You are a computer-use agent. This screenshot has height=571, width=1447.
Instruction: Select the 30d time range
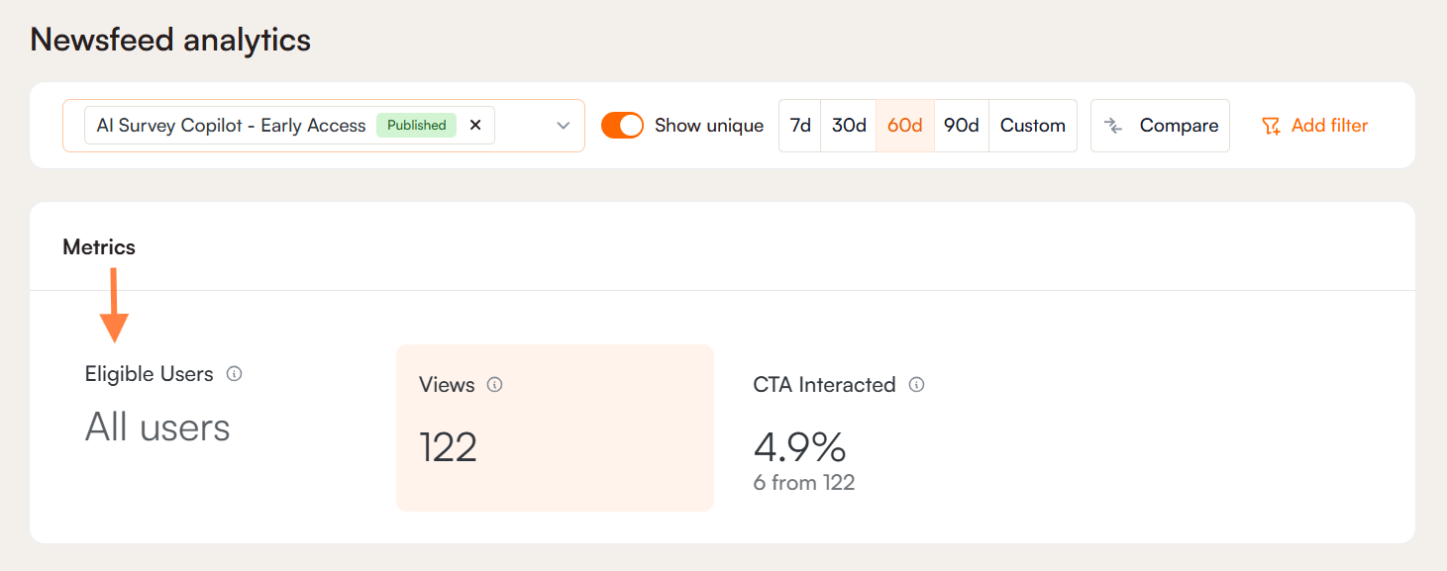click(x=849, y=126)
